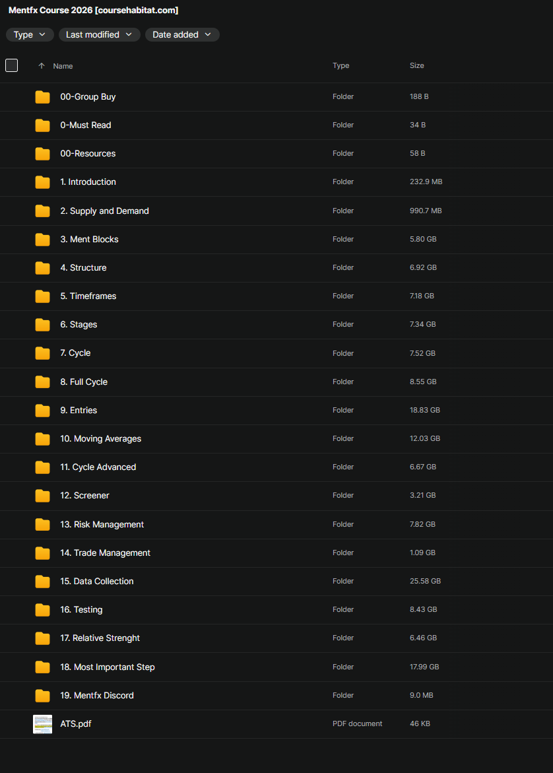The width and height of the screenshot is (553, 773).
Task: Click the Size column header
Action: click(416, 66)
